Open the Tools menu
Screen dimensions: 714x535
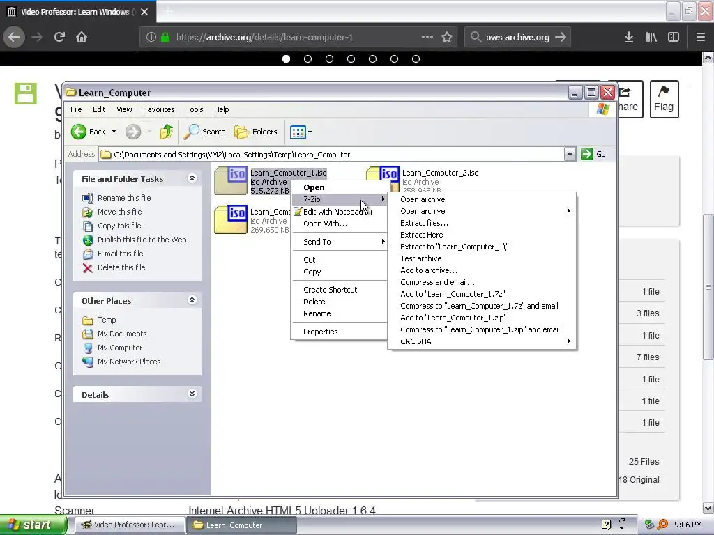click(194, 109)
